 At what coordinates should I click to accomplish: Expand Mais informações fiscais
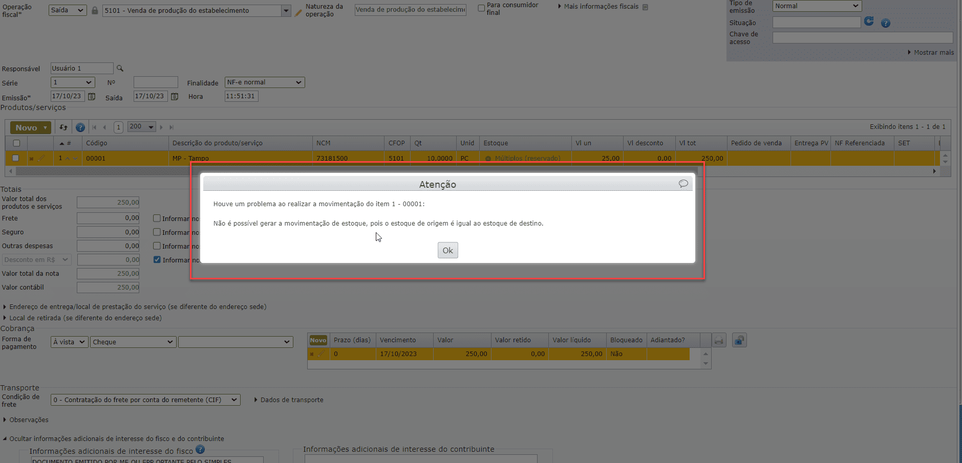[x=598, y=7]
